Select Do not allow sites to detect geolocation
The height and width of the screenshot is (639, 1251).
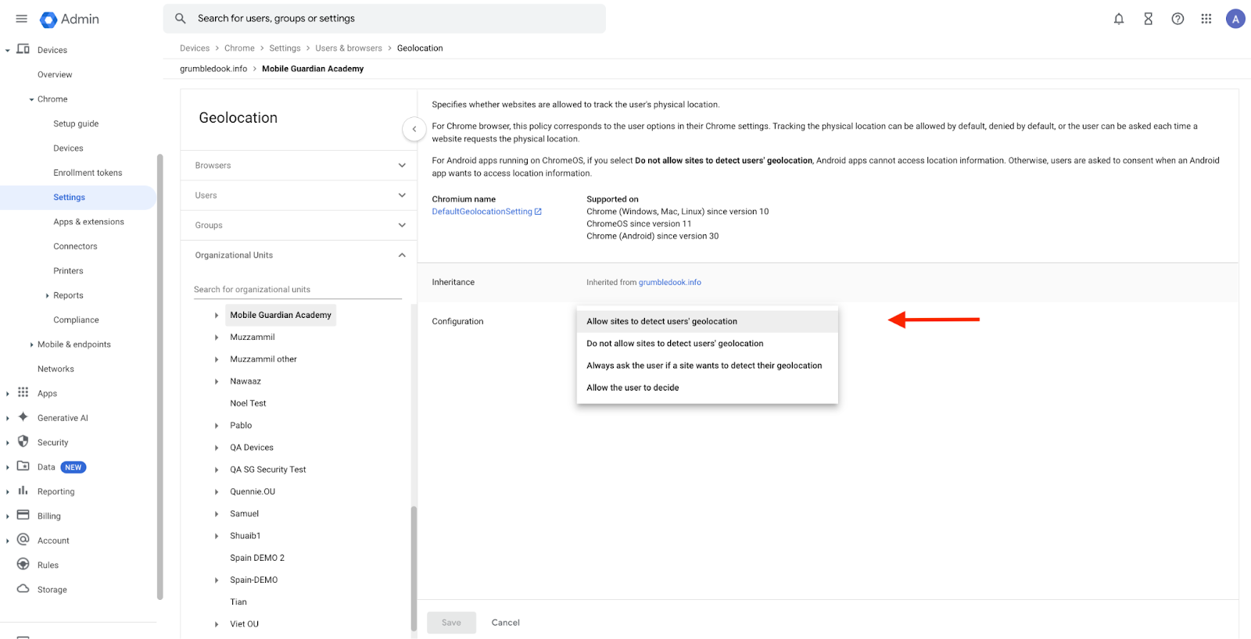point(707,344)
